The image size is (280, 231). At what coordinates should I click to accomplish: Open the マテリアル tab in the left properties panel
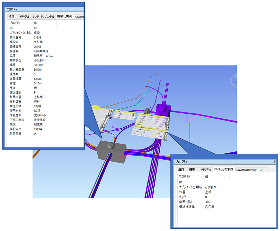coord(24,16)
